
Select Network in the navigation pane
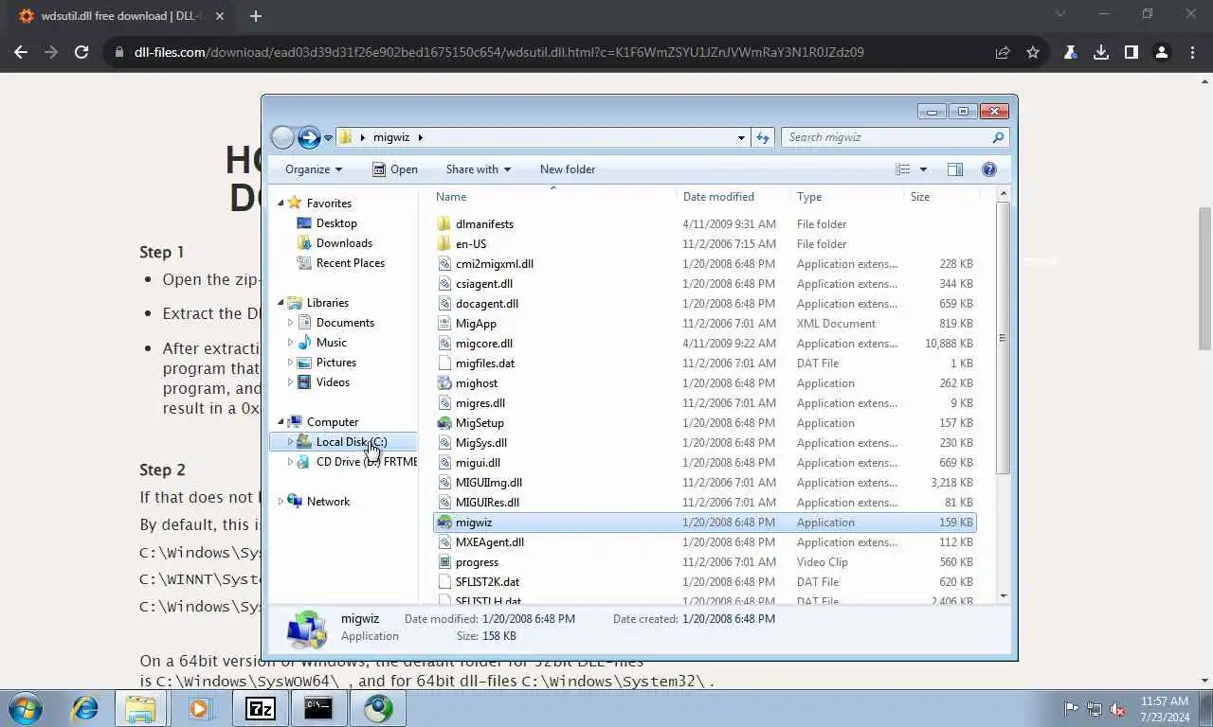click(328, 502)
